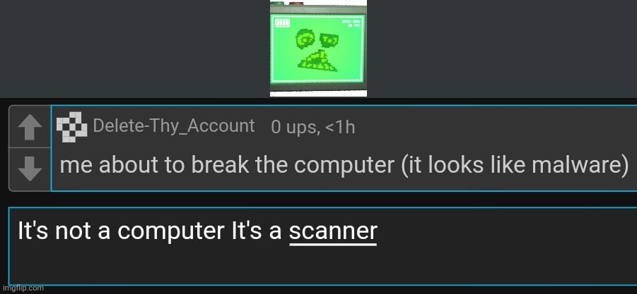Click the imgflip.com watermark
Screen dimensions: 637x294
pyautogui.click(x=22, y=288)
